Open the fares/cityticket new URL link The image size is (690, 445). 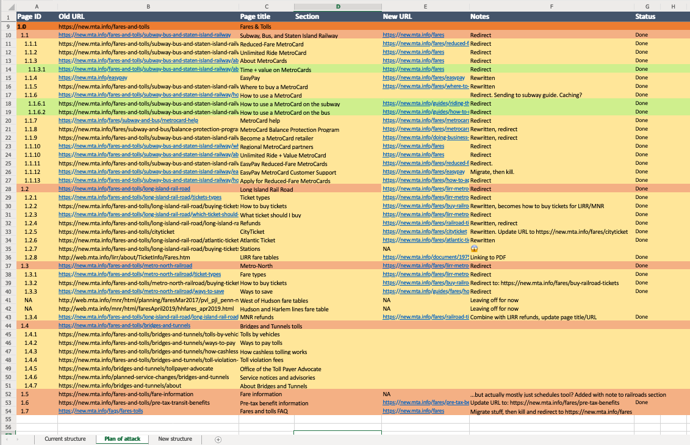[425, 231]
